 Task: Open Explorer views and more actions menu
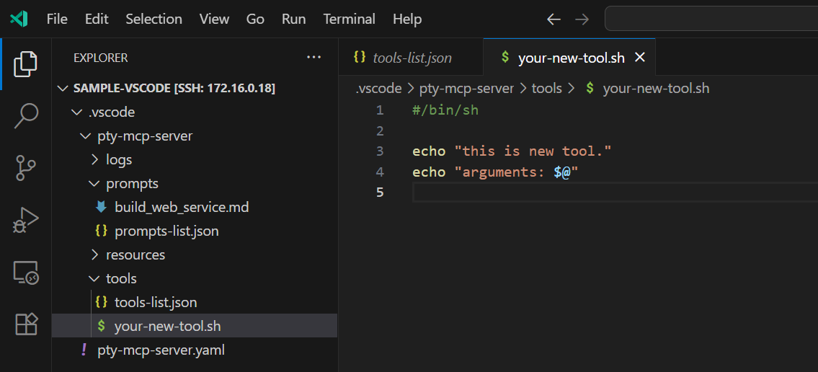(314, 58)
